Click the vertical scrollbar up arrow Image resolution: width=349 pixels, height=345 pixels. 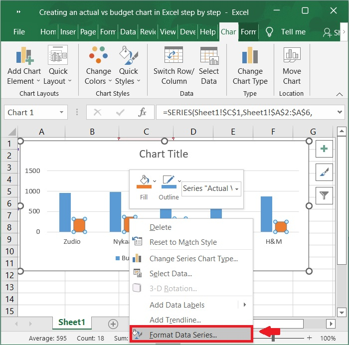pyautogui.click(x=342, y=131)
